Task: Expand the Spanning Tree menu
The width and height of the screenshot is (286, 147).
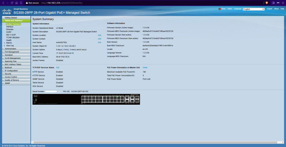Action: [16, 61]
